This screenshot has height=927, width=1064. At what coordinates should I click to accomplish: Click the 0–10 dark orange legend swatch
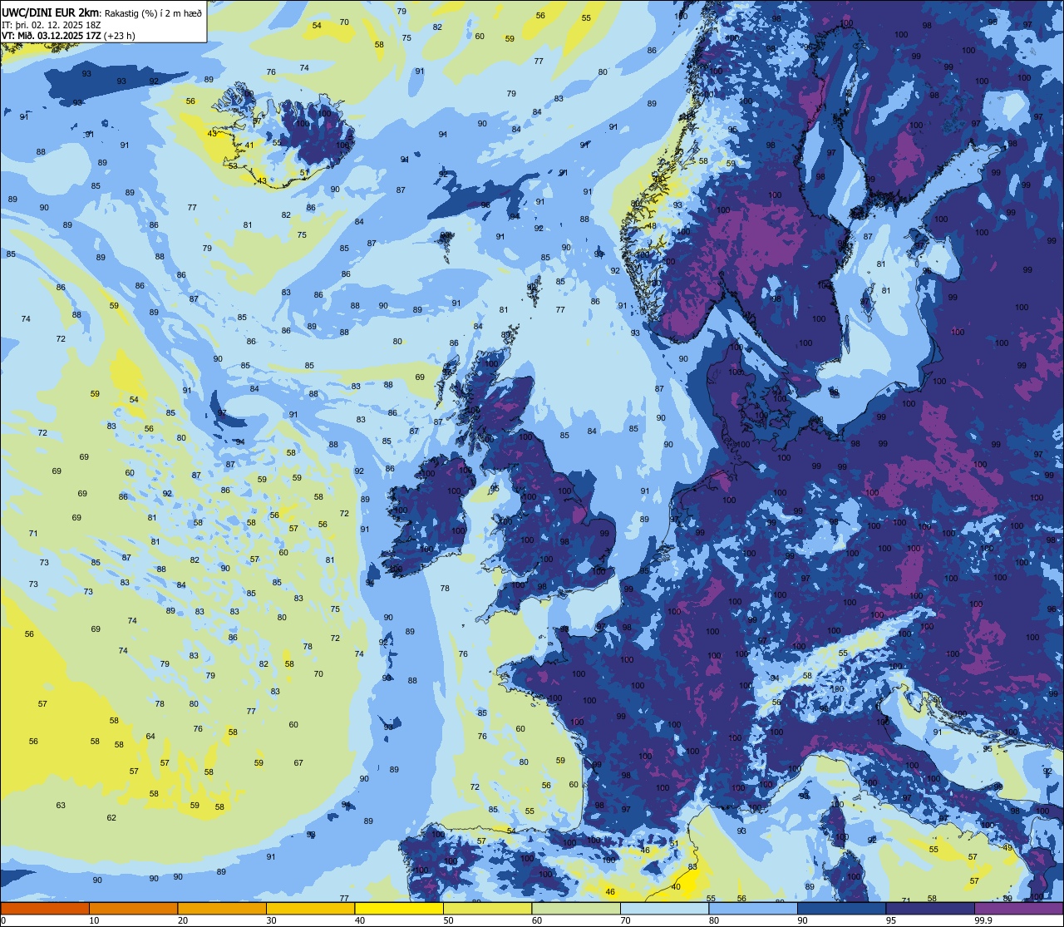pos(45,909)
